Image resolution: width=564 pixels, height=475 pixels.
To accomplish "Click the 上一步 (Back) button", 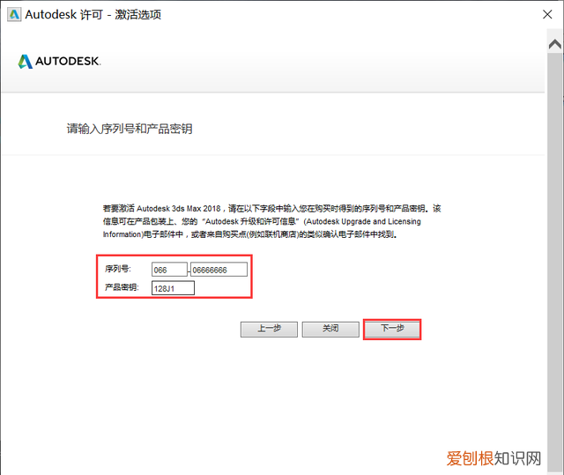I will (269, 329).
